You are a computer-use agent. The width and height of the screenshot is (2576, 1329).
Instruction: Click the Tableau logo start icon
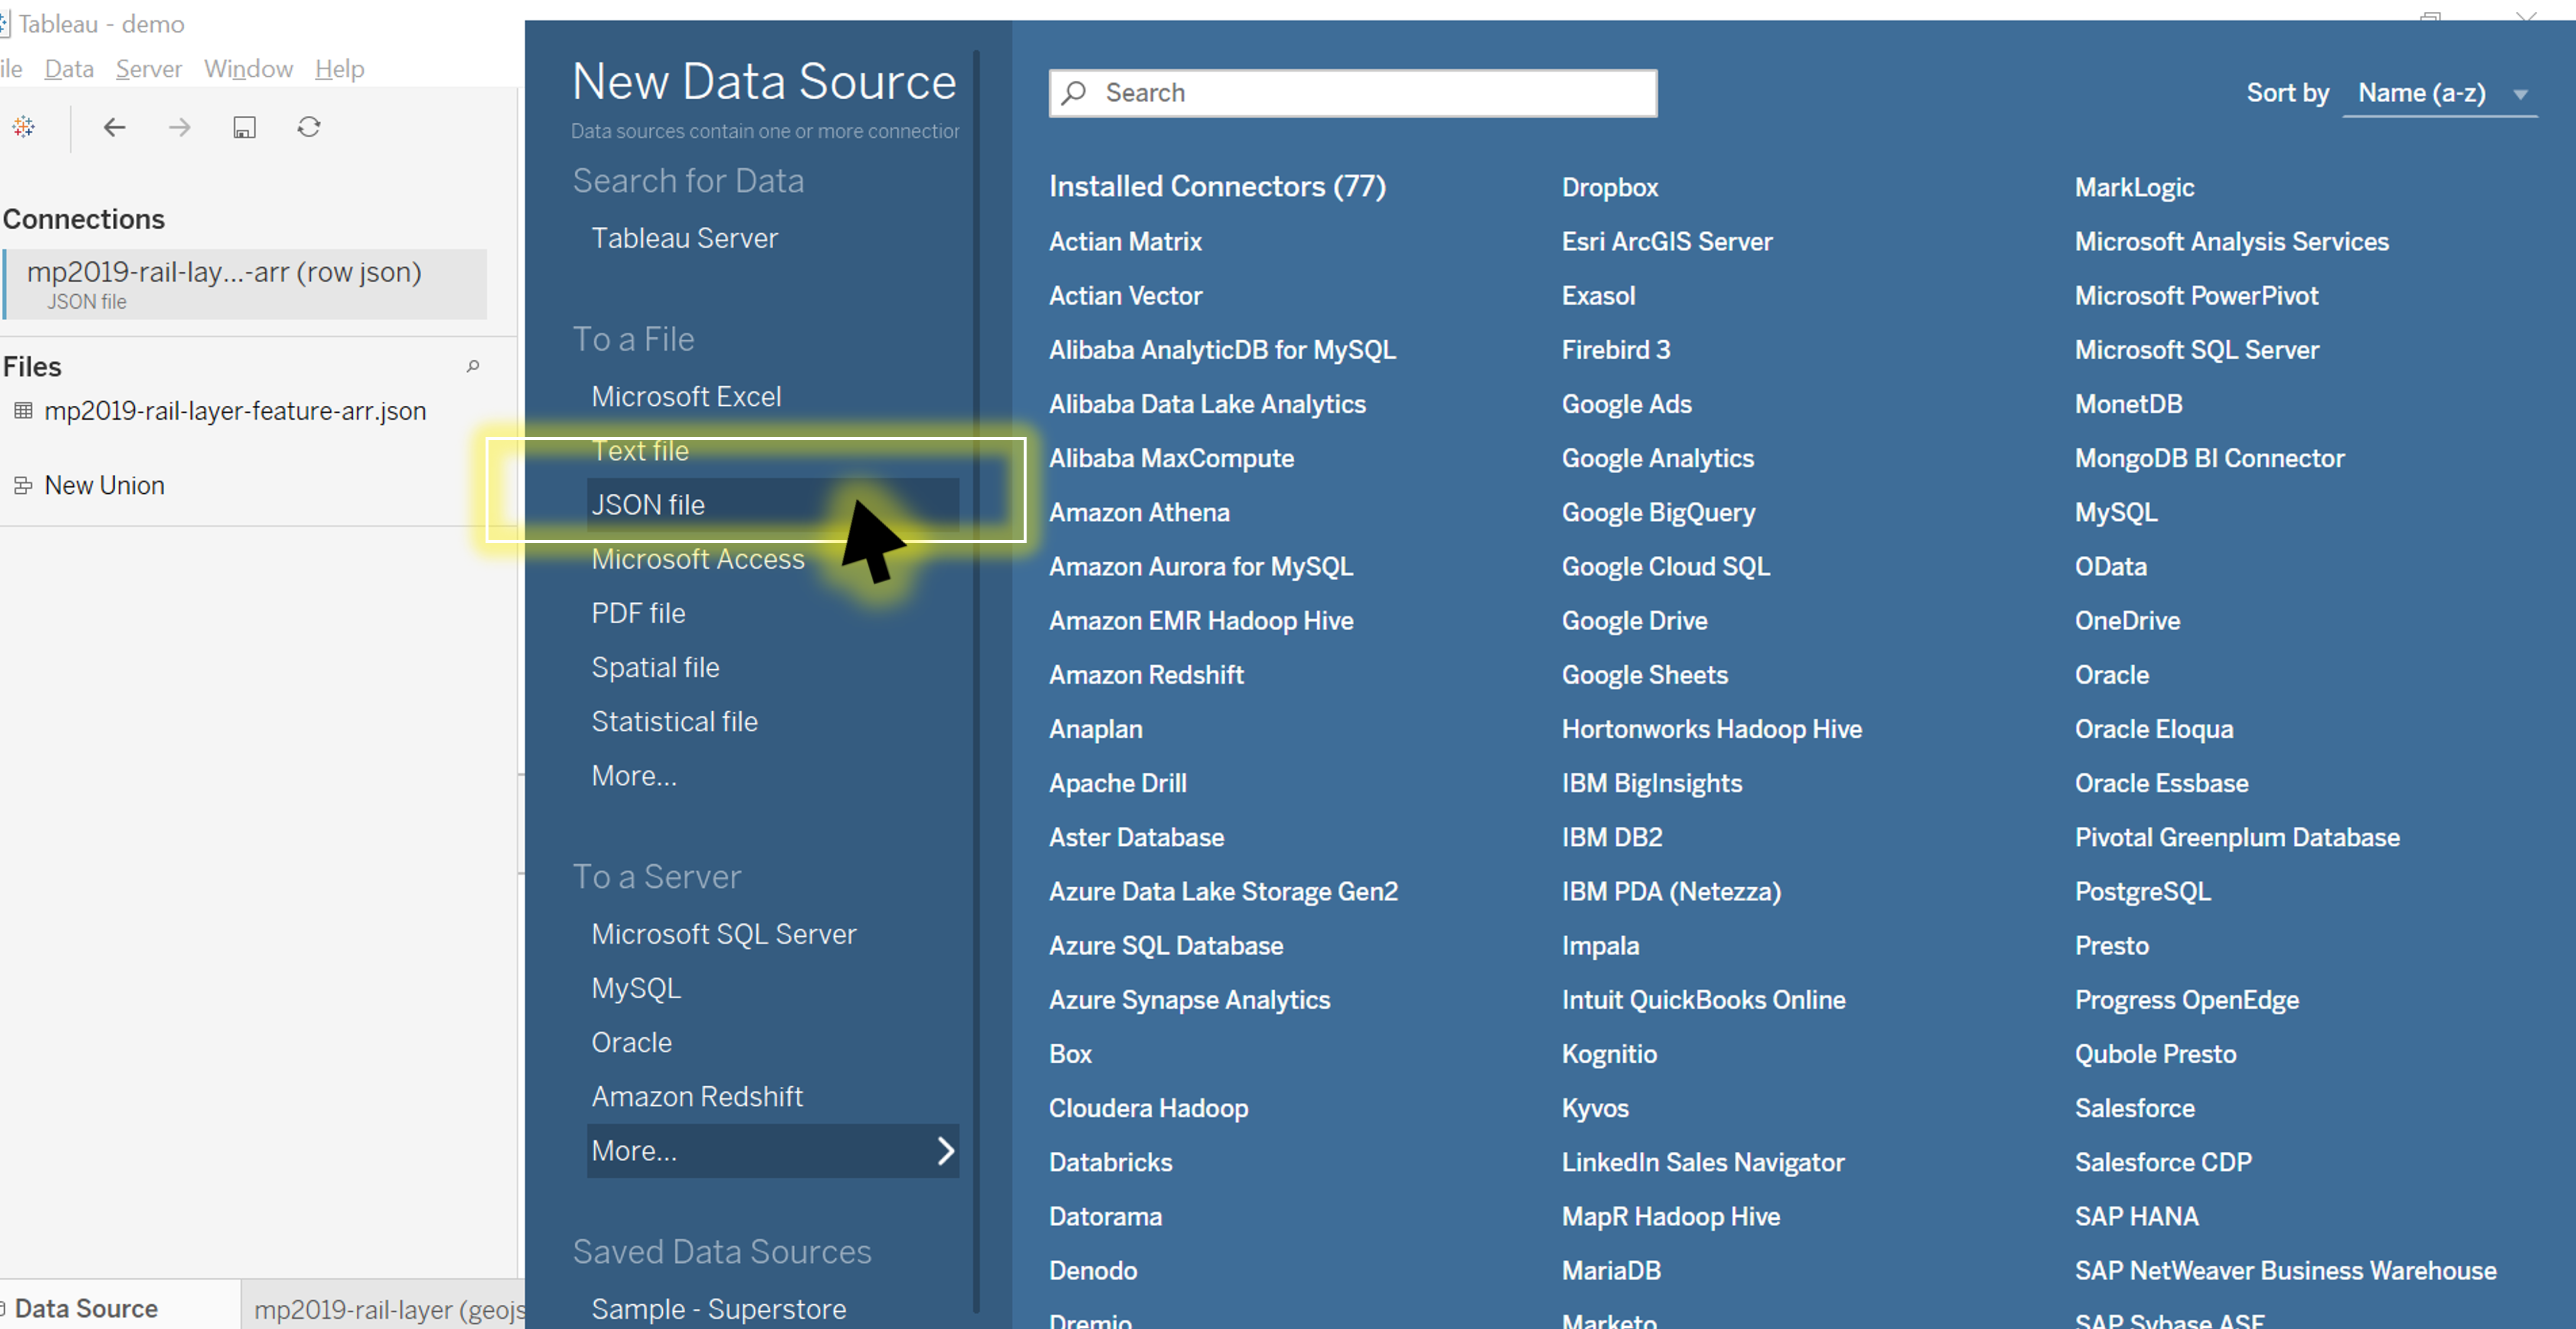(x=24, y=127)
